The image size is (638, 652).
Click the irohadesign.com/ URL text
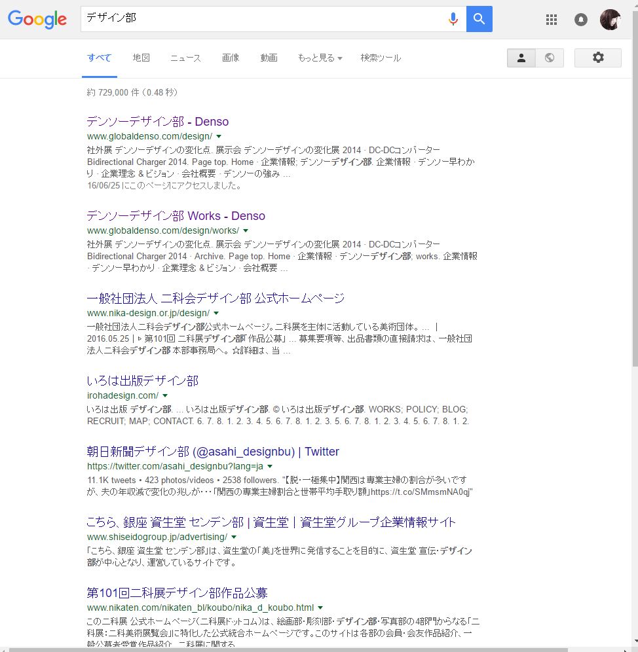click(x=122, y=395)
